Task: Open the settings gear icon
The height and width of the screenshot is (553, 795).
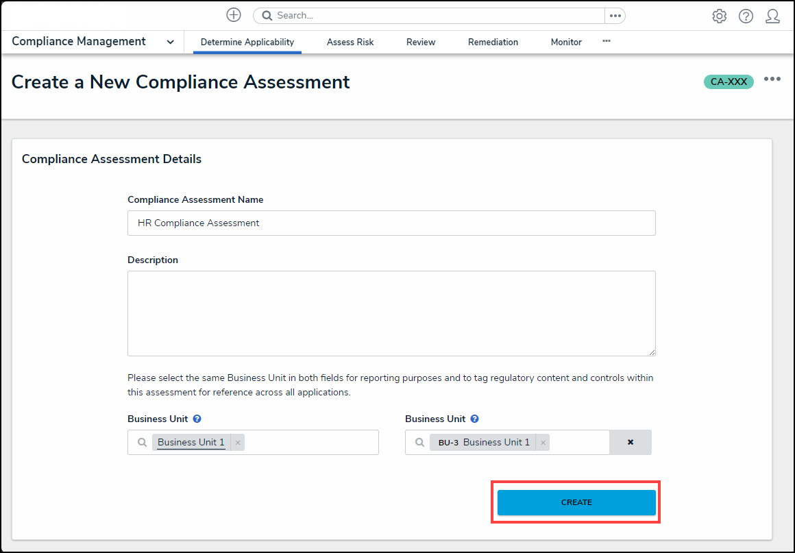Action: pyautogui.click(x=719, y=16)
